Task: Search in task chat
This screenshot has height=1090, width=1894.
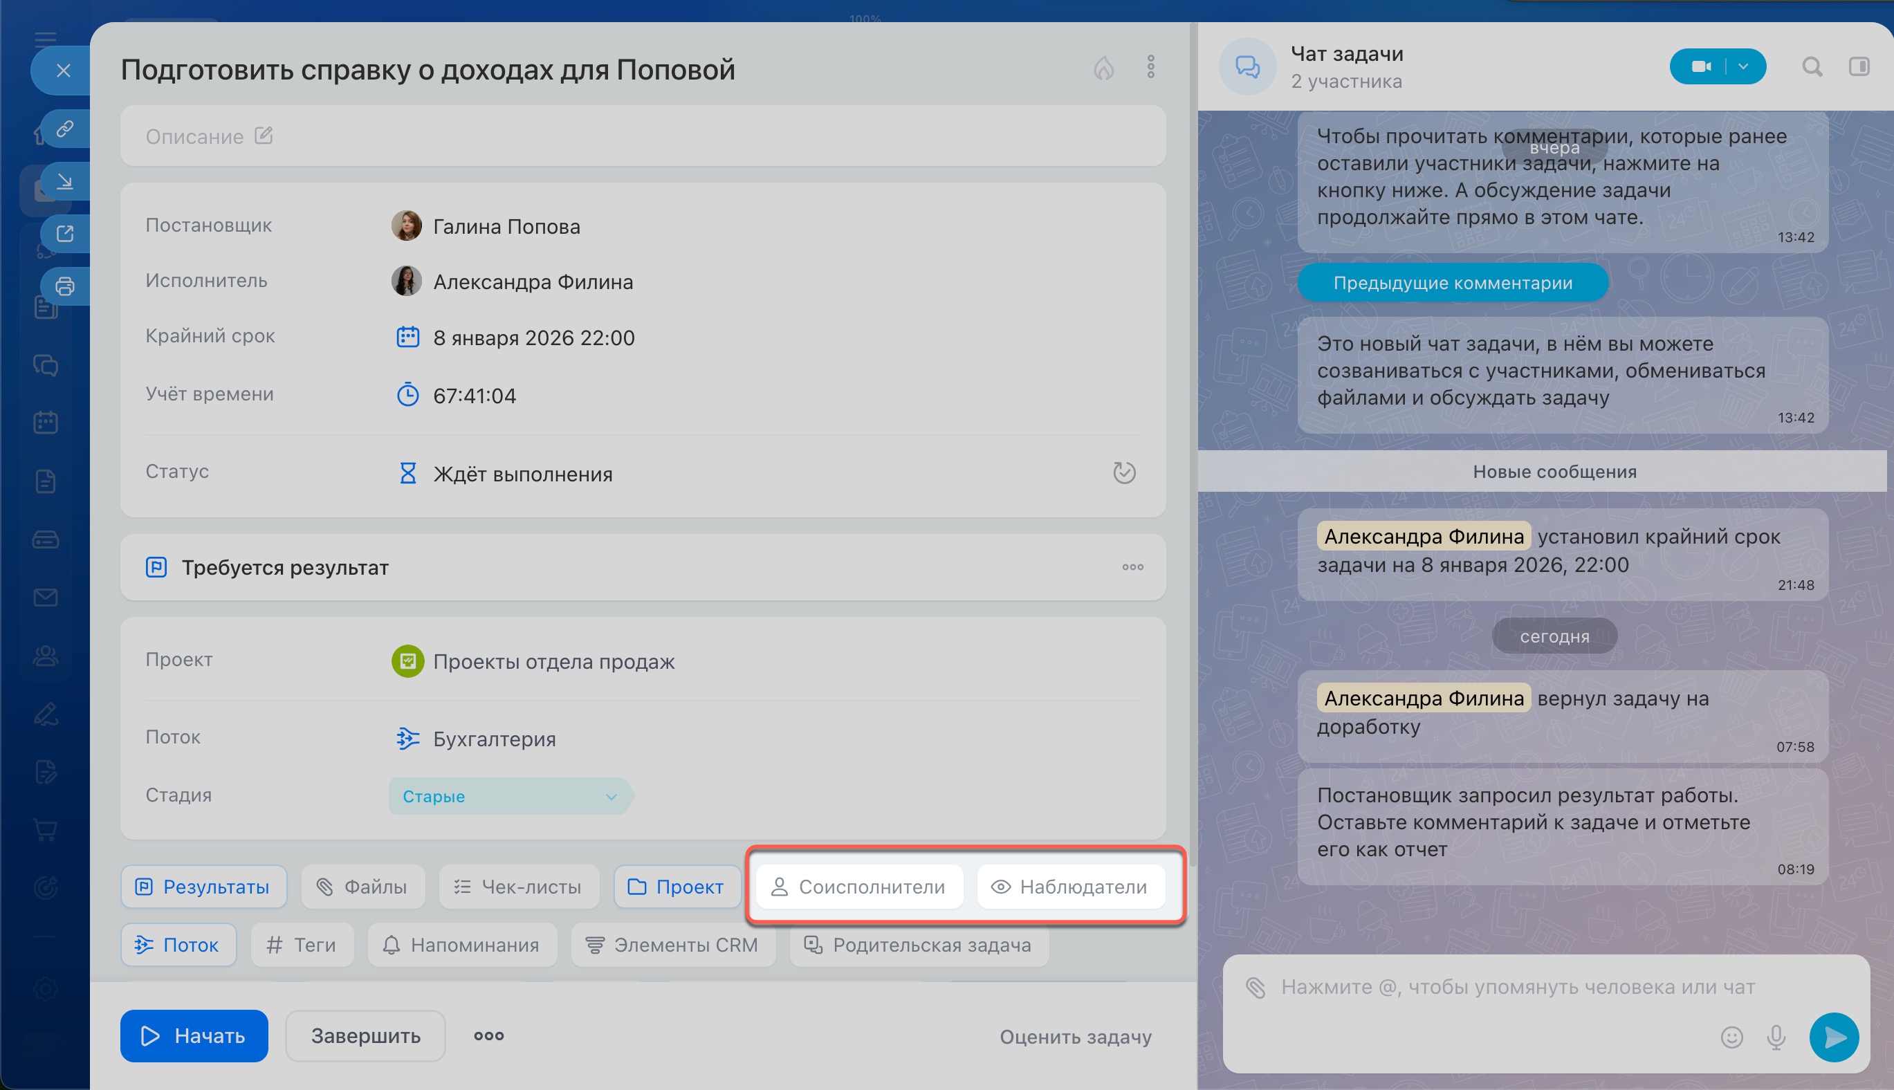Action: click(1812, 66)
